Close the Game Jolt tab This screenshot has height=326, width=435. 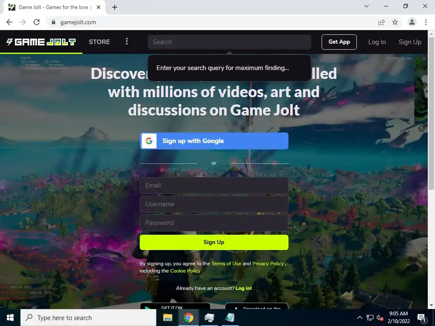pyautogui.click(x=99, y=7)
